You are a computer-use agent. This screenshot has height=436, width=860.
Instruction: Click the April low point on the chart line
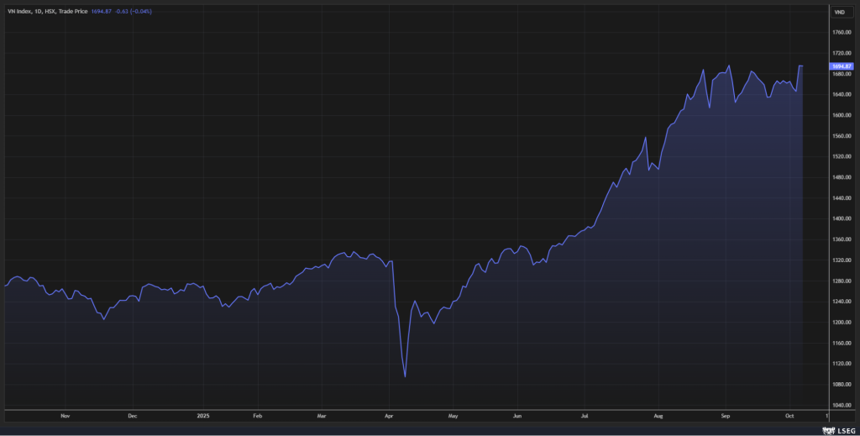pyautogui.click(x=405, y=376)
